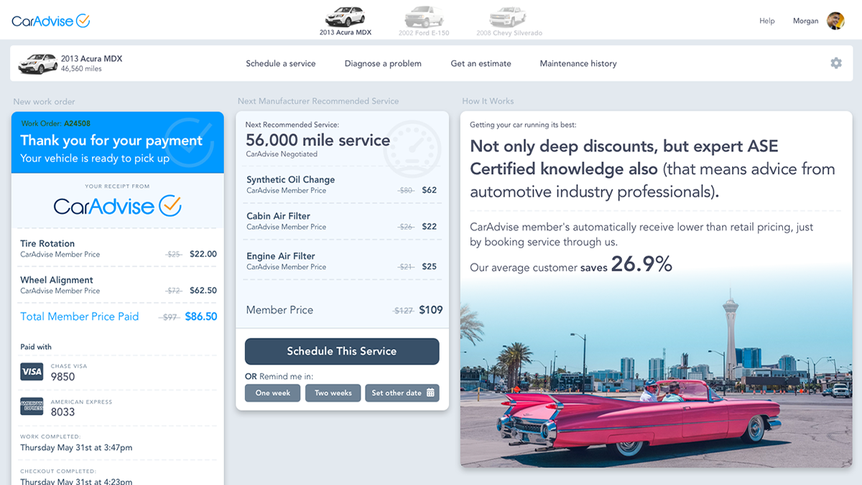Viewport: 862px width, 485px height.
Task: Click the $109 member price total
Action: [x=431, y=310]
